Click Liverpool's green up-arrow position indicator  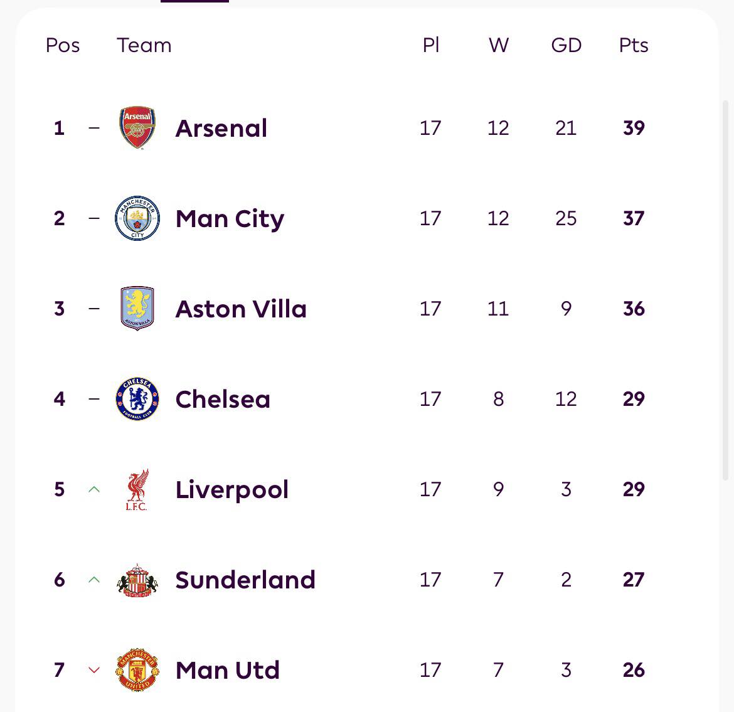click(94, 489)
